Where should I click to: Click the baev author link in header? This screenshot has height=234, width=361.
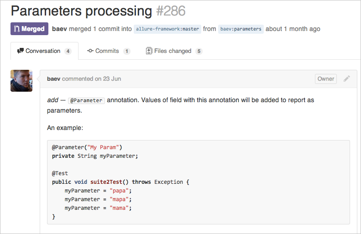click(60, 29)
